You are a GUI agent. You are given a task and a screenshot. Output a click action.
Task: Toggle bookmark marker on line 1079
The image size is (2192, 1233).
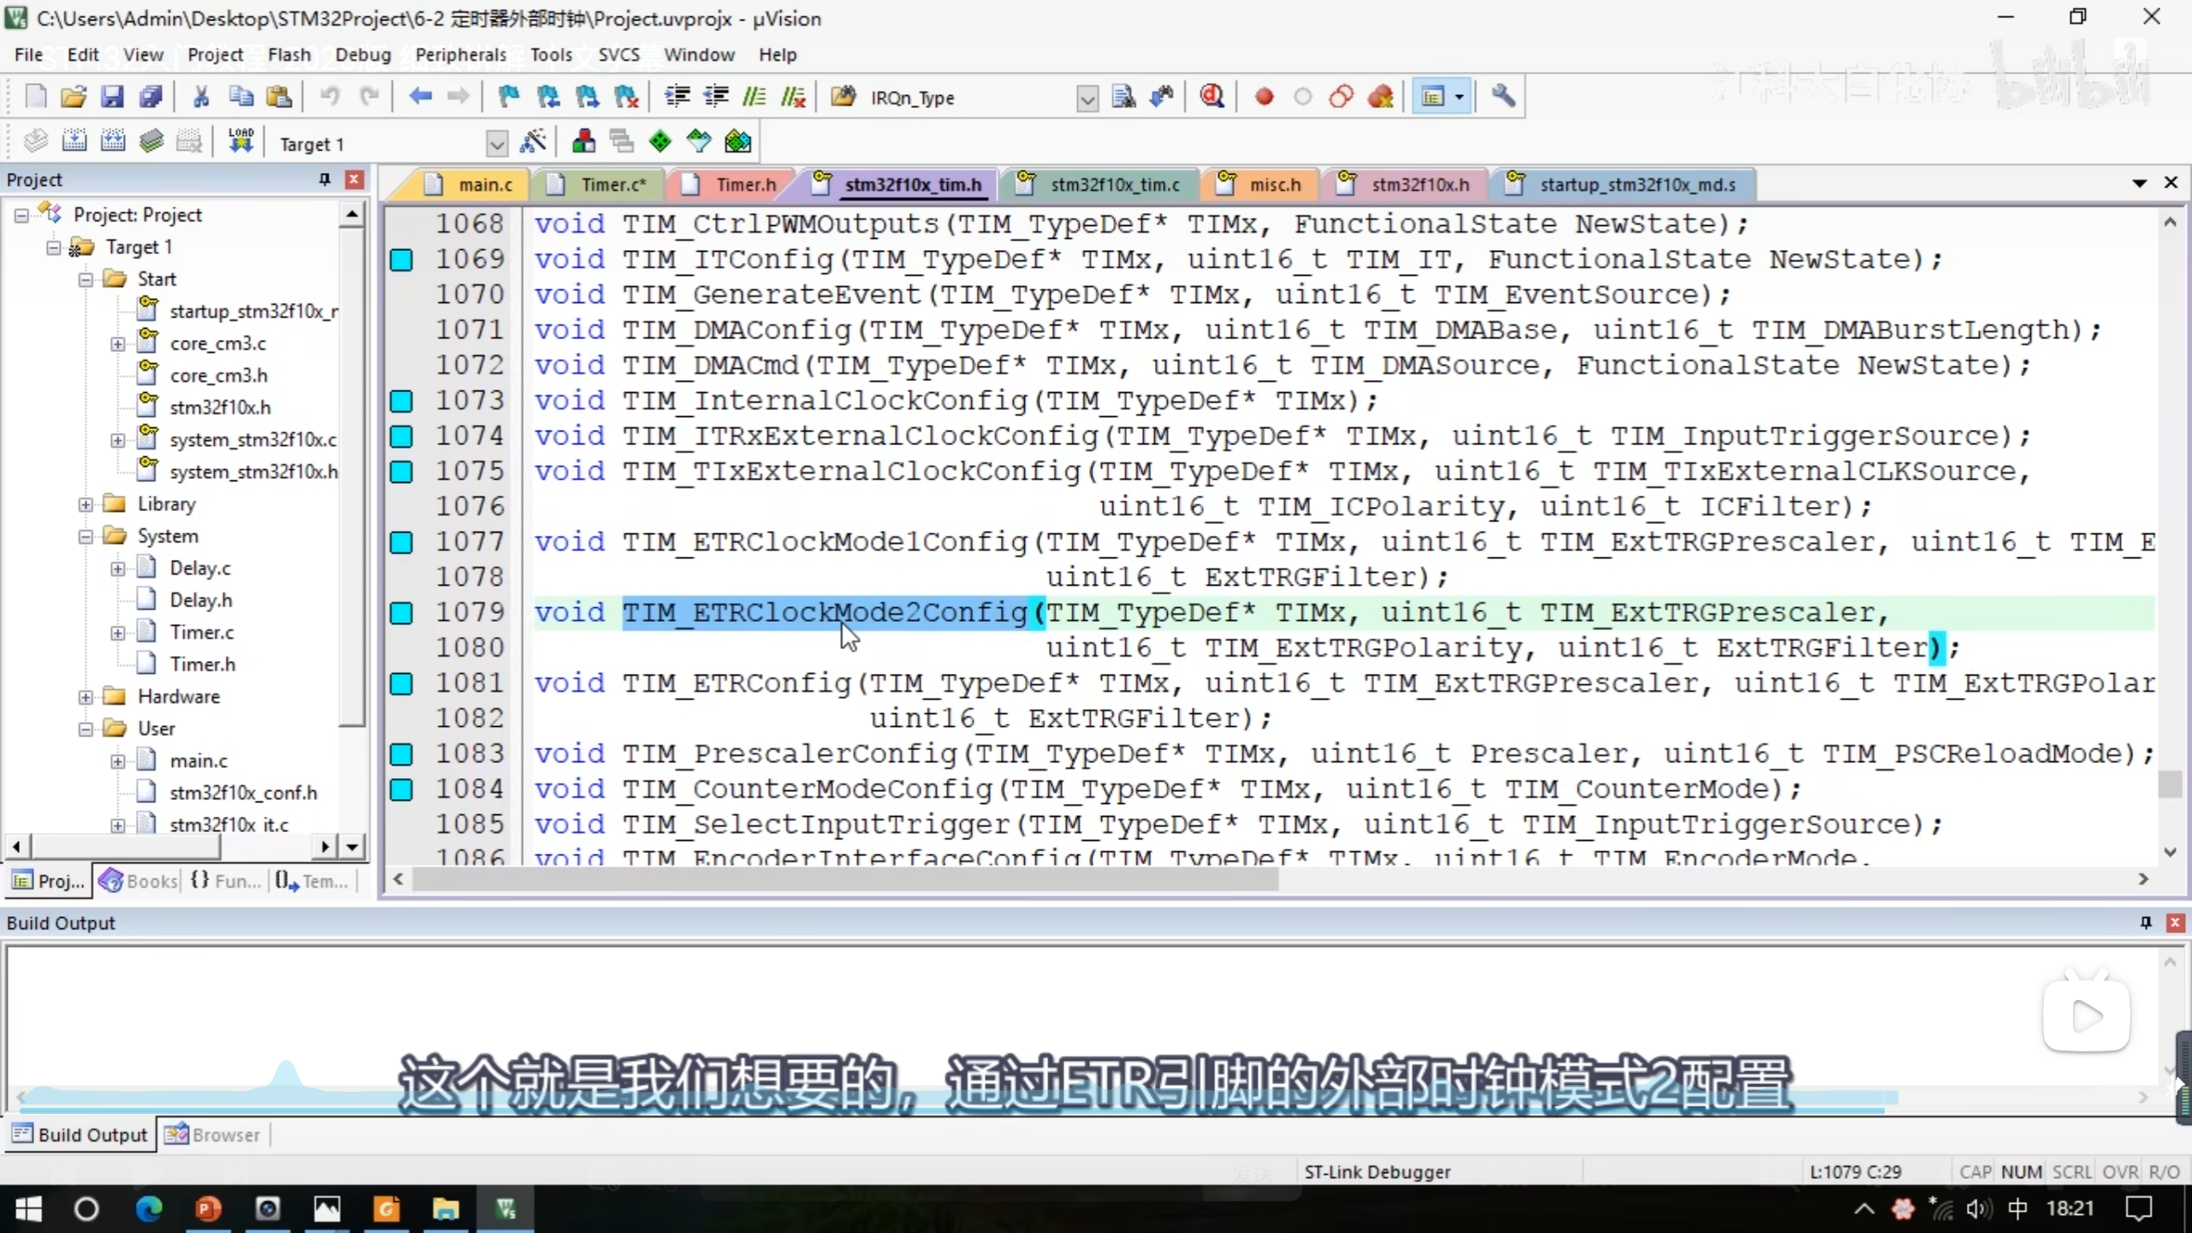tap(401, 613)
